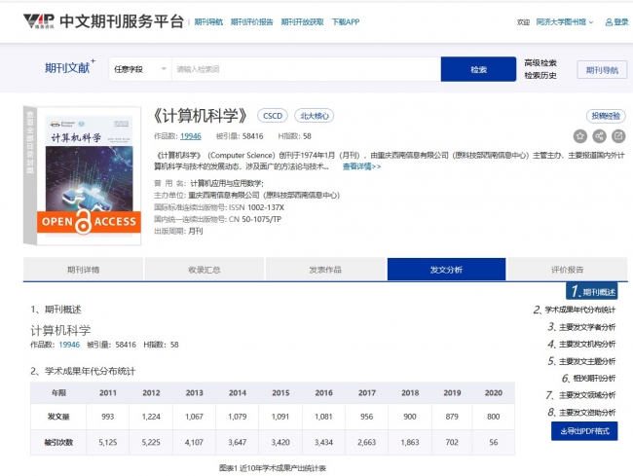The height and width of the screenshot is (476, 633).
Task: Click the blue 检索 search button
Action: click(x=478, y=69)
